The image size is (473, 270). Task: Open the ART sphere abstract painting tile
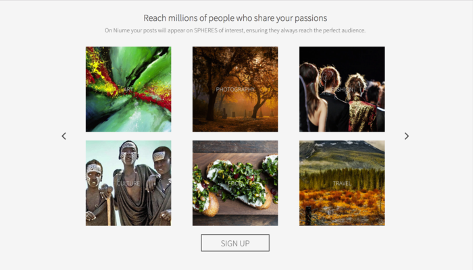point(128,89)
